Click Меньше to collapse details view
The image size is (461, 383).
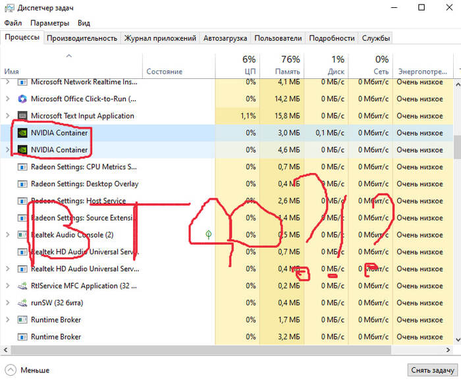(x=27, y=370)
